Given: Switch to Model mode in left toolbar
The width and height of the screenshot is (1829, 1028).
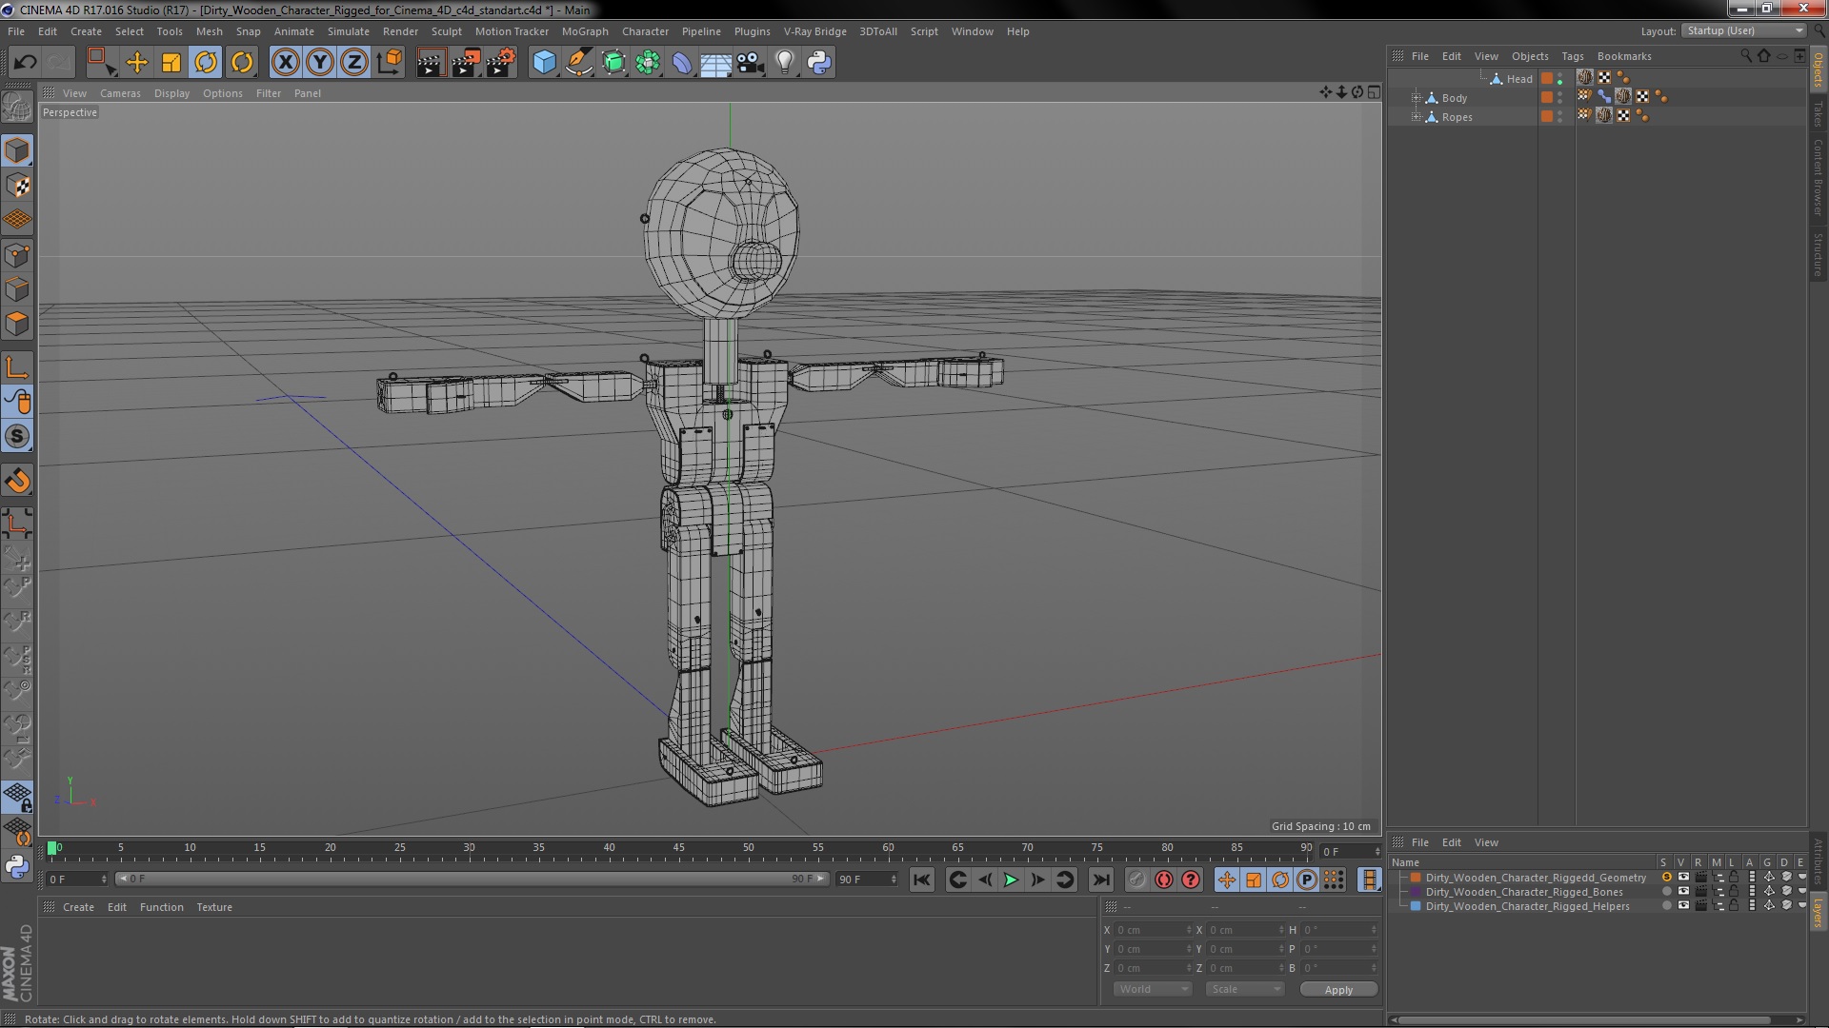Looking at the screenshot, I should 17,150.
